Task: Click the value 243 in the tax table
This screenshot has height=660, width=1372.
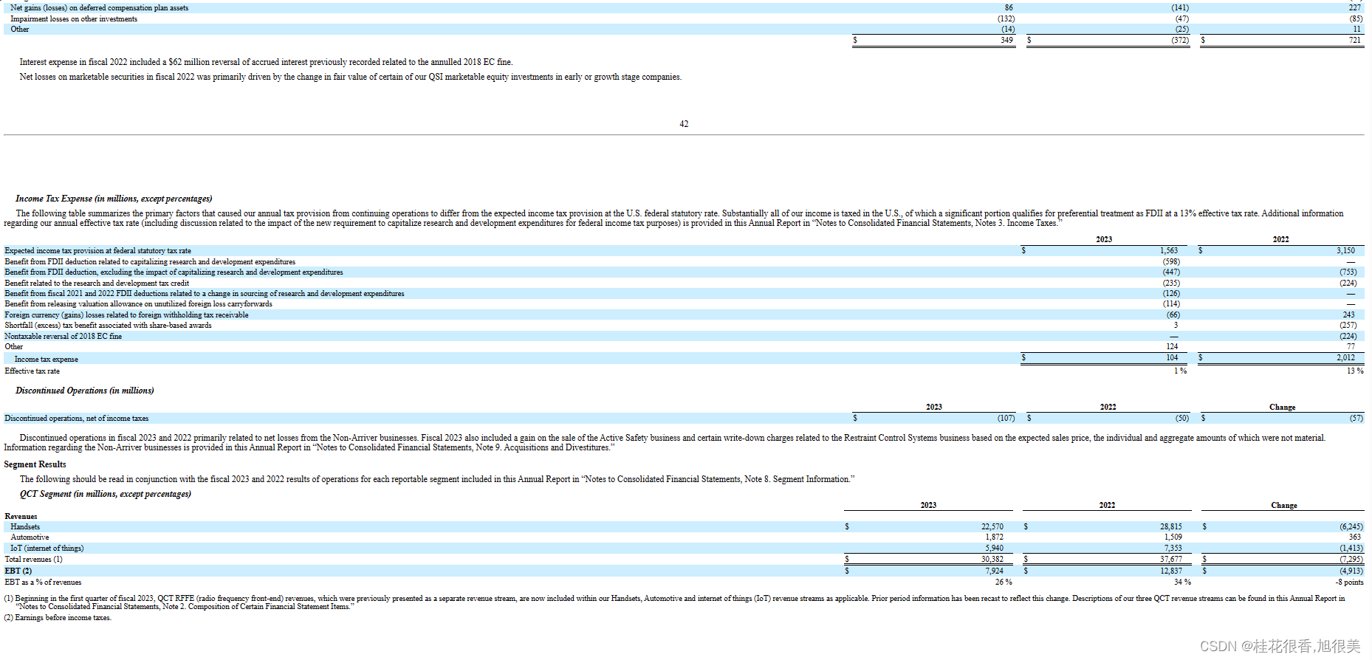Action: click(1349, 315)
